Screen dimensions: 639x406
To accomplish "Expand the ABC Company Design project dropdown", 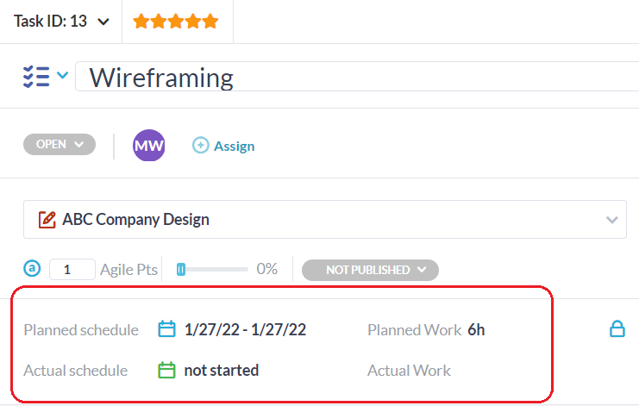I will 612,220.
